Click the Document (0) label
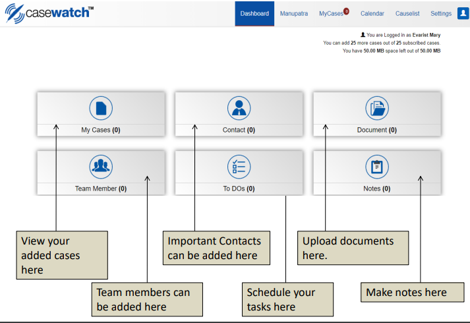This screenshot has width=470, height=323. click(377, 130)
